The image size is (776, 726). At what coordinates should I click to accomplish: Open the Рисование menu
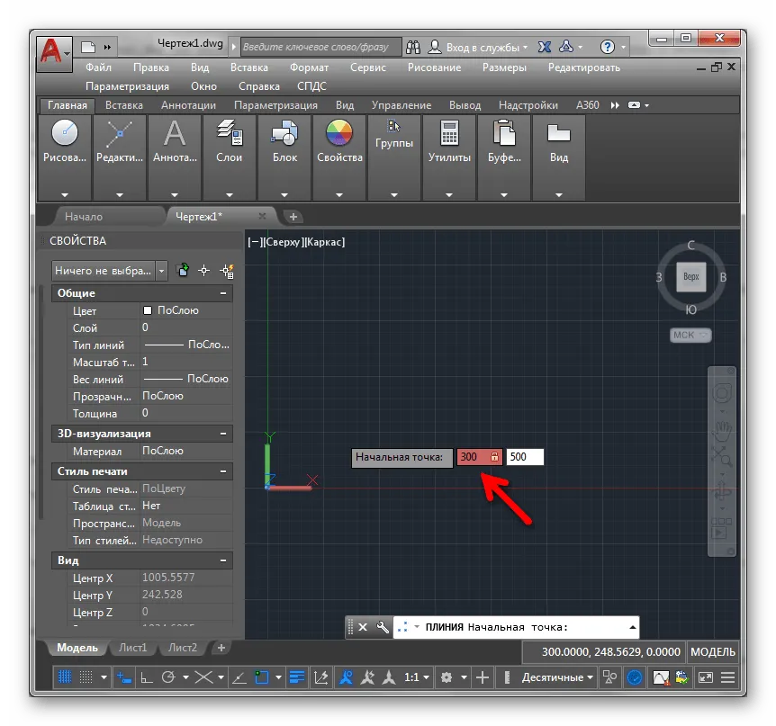434,67
